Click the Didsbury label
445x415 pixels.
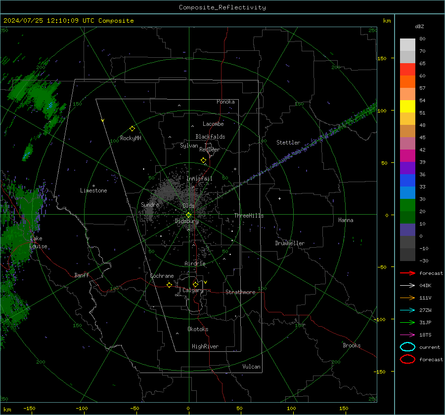tap(186, 221)
